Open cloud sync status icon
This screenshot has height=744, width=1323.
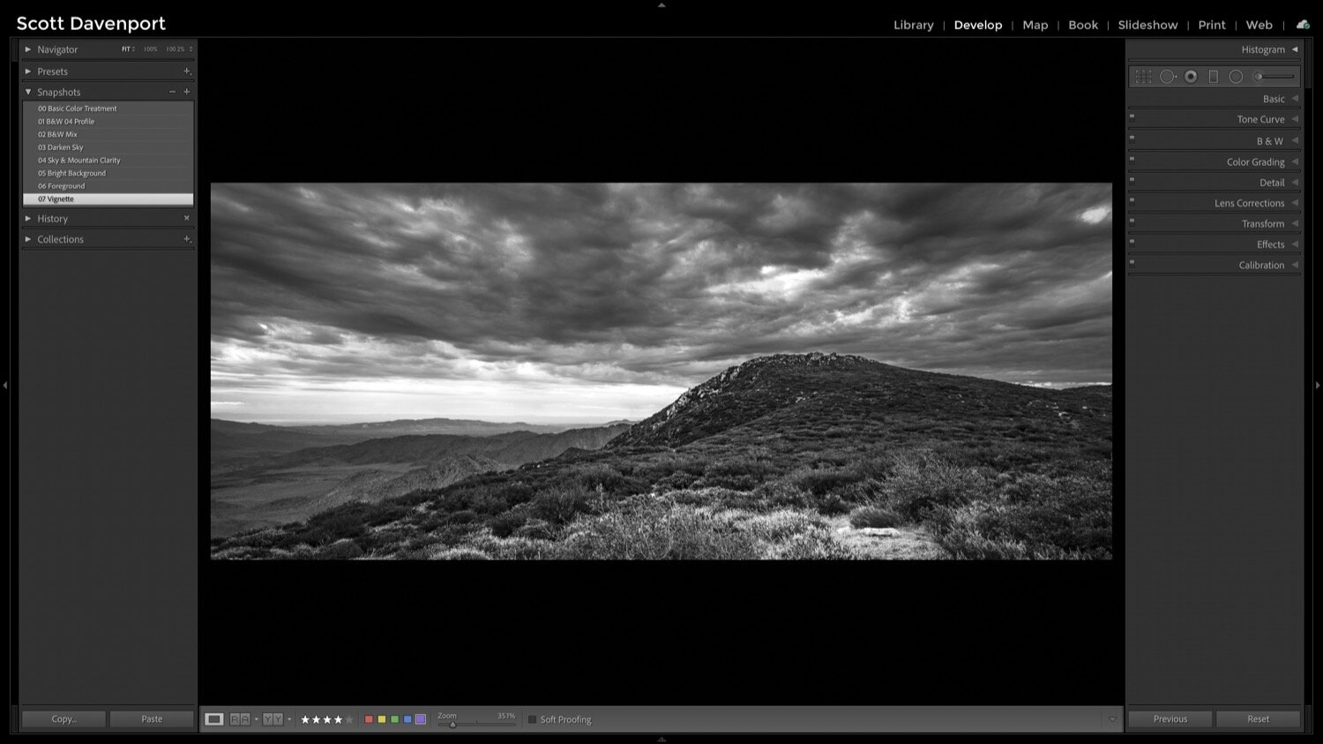pyautogui.click(x=1303, y=25)
